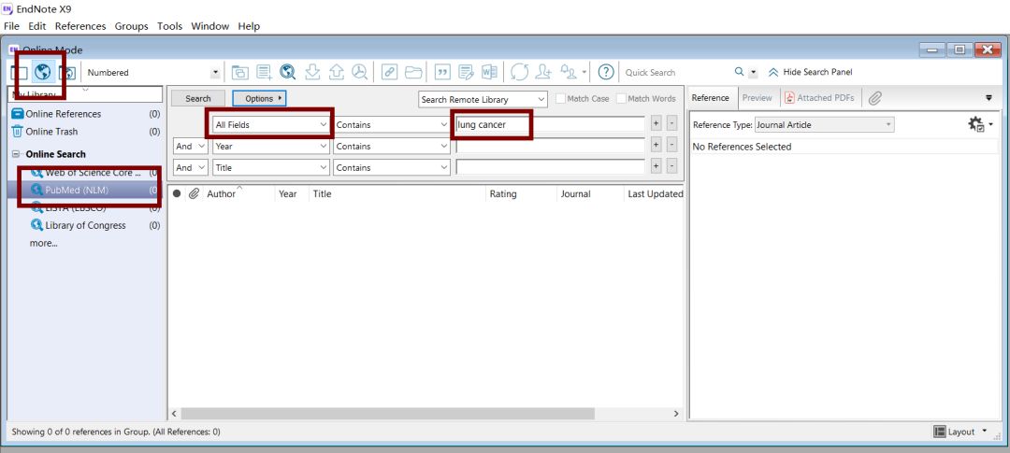
Task: Click the paperclip attachment tab icon
Action: pos(874,98)
